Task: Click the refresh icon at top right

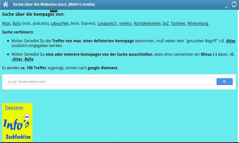Action: (x=234, y=4)
